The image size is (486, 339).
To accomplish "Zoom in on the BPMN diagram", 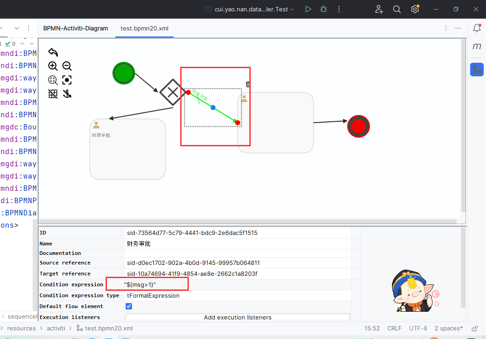I will pyautogui.click(x=53, y=66).
